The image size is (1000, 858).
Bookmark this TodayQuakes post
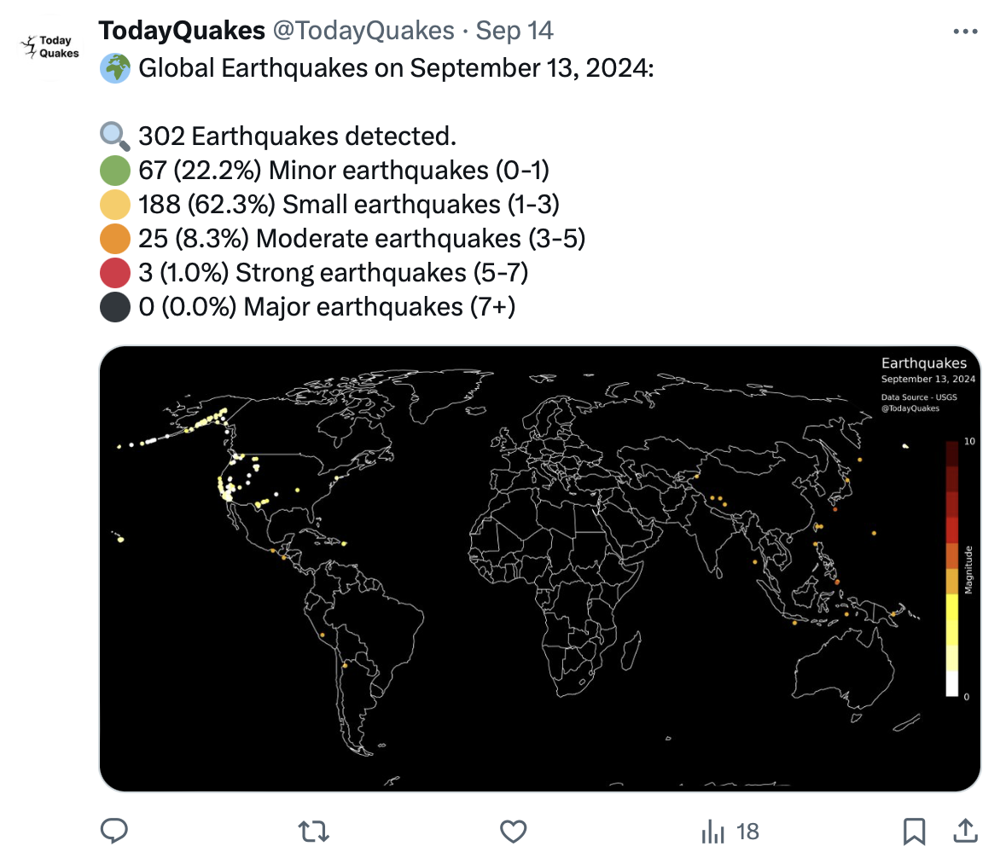click(x=914, y=830)
